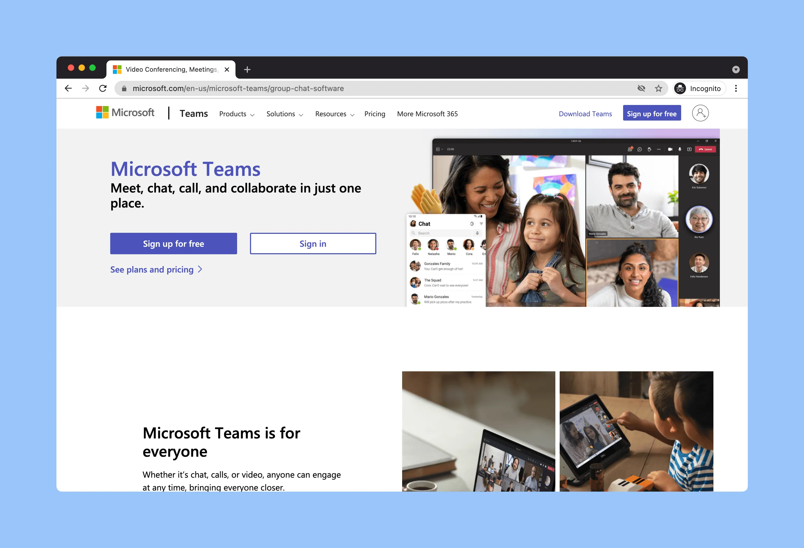Click Cora's avatar in the Chat panel
This screenshot has height=548, width=804.
point(469,245)
